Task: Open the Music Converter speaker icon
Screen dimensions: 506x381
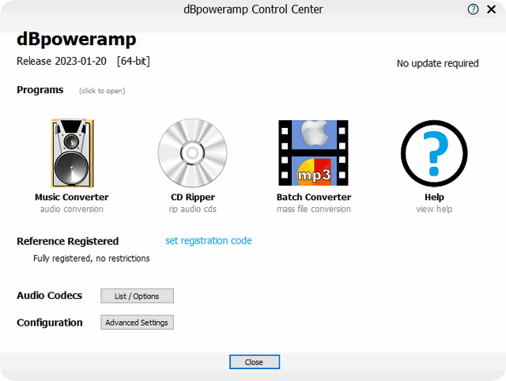Action: pyautogui.click(x=72, y=153)
